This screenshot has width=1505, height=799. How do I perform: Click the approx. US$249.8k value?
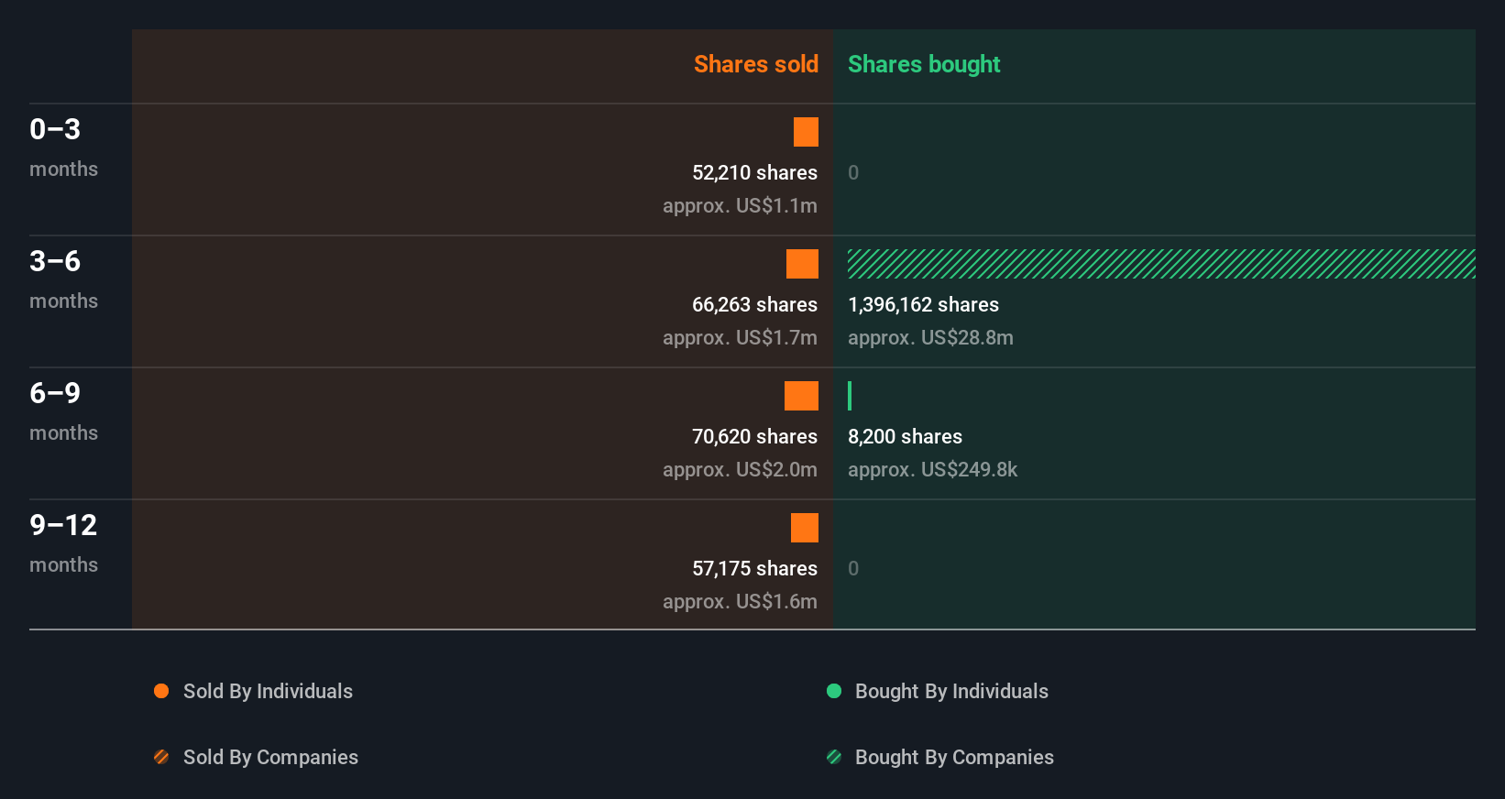932,469
